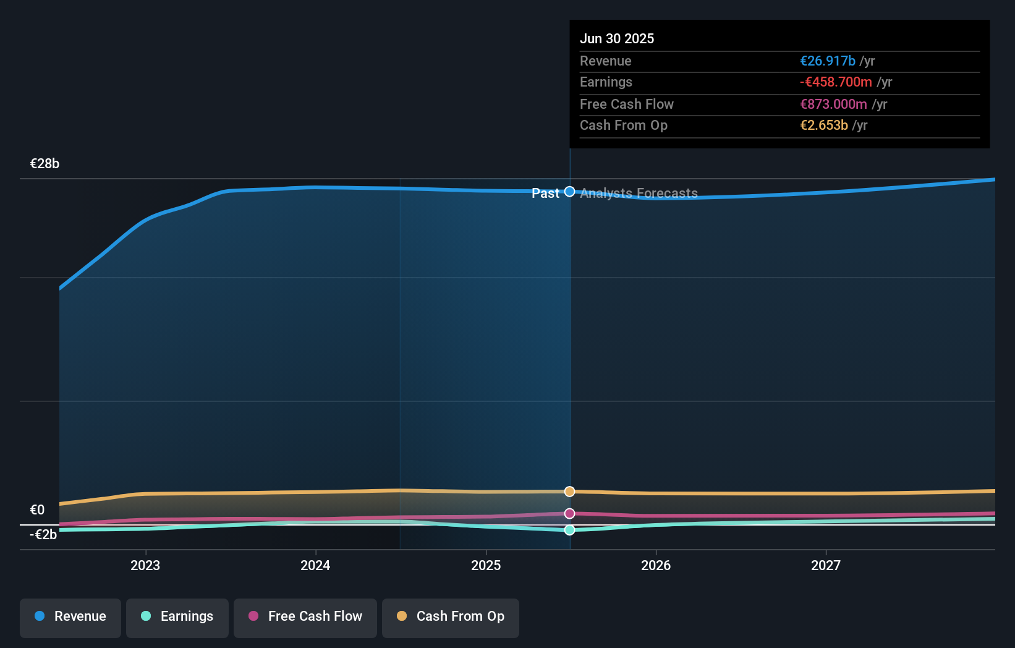This screenshot has height=648, width=1015.
Task: Select the teal Earnings chart marker
Action: pos(569,530)
